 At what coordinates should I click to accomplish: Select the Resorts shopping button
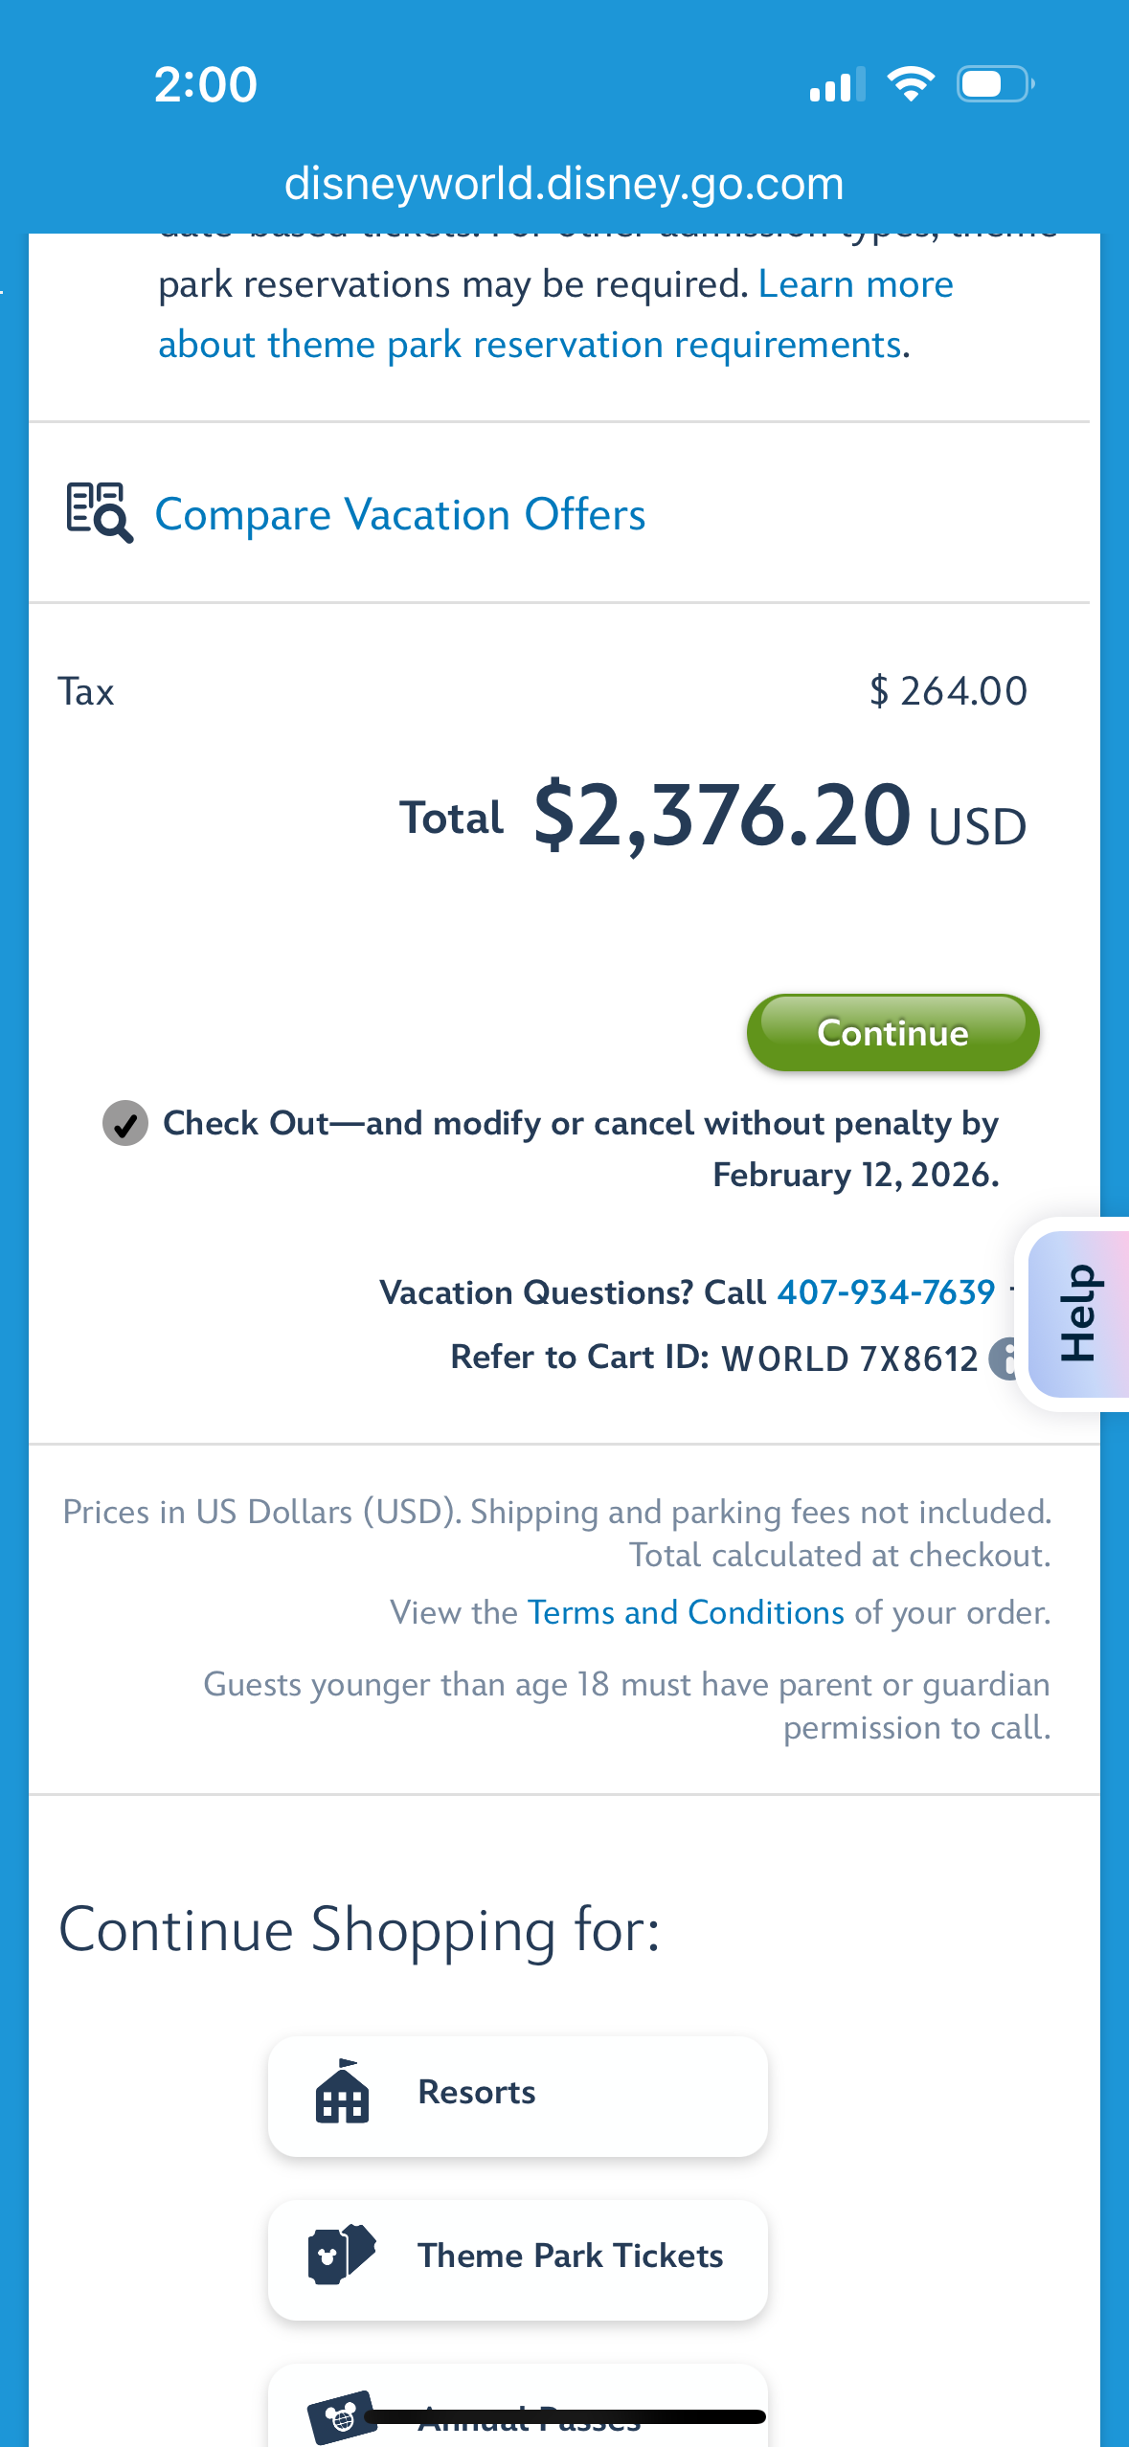[517, 2094]
